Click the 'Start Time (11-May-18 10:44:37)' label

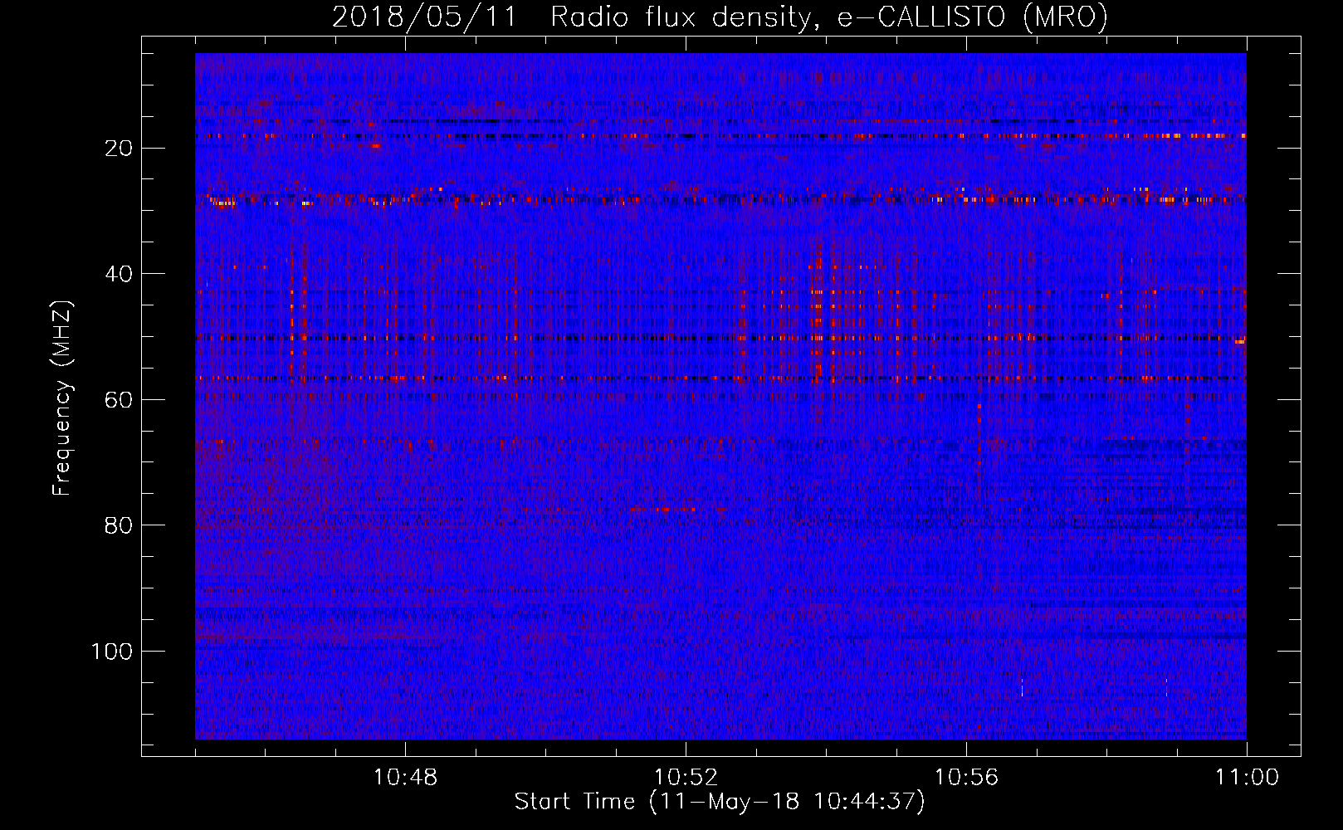[720, 802]
